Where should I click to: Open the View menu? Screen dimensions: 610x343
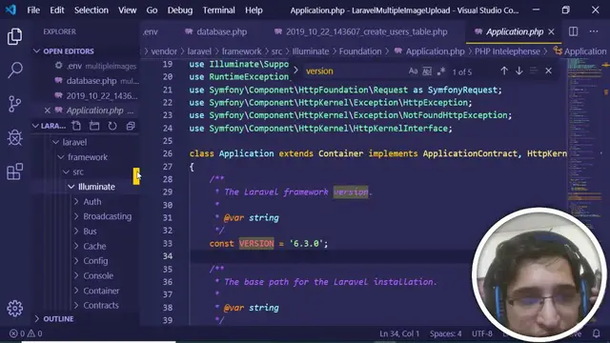click(x=127, y=10)
